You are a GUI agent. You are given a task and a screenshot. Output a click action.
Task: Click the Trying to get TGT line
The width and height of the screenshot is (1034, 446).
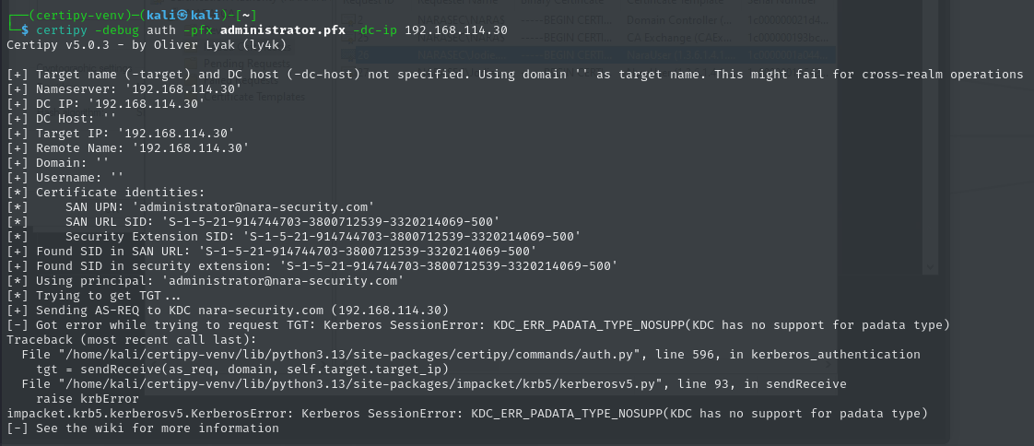[x=94, y=295]
